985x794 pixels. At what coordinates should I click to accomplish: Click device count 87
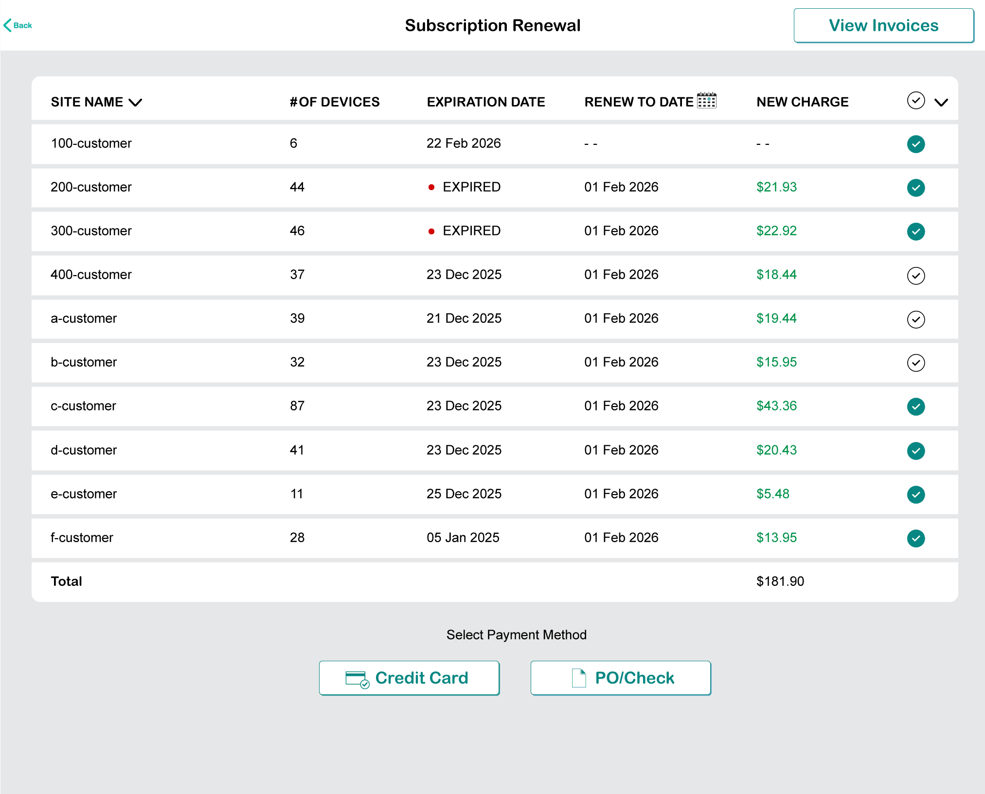click(297, 406)
